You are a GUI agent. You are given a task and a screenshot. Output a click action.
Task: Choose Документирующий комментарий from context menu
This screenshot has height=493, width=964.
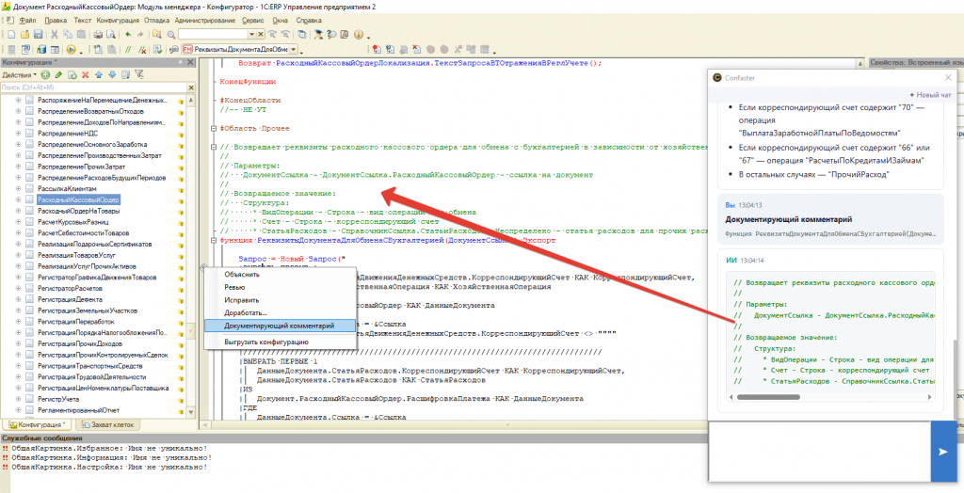point(278,325)
